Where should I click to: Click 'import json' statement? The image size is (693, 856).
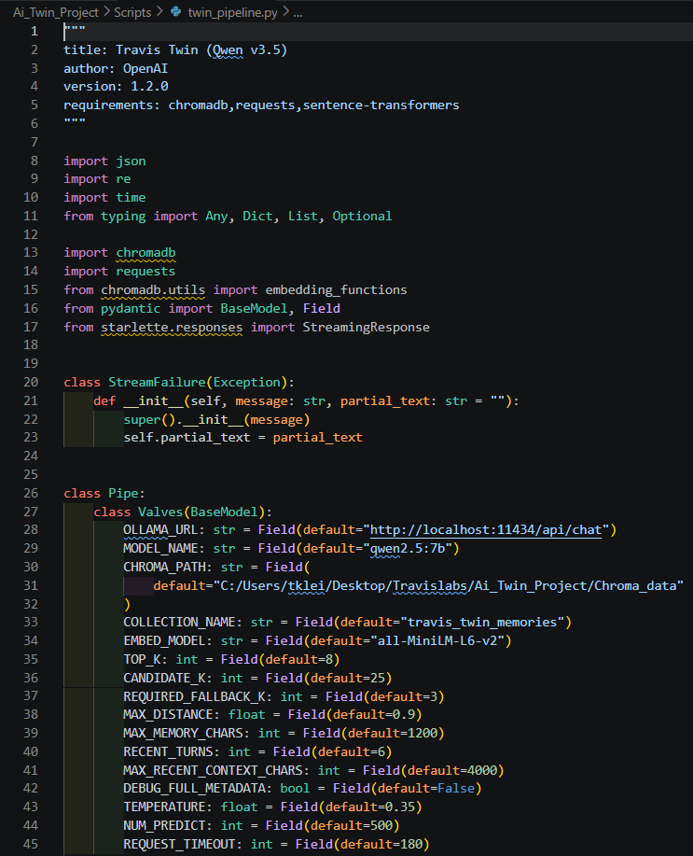[104, 161]
